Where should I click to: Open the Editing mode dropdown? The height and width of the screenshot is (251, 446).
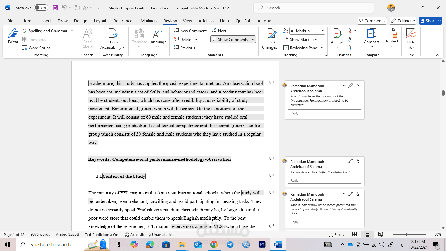coord(403,21)
